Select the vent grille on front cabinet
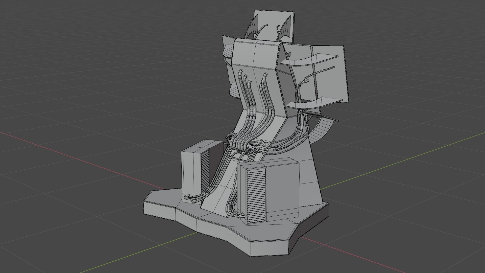Screen dimensions: 485x273 [x=256, y=196]
